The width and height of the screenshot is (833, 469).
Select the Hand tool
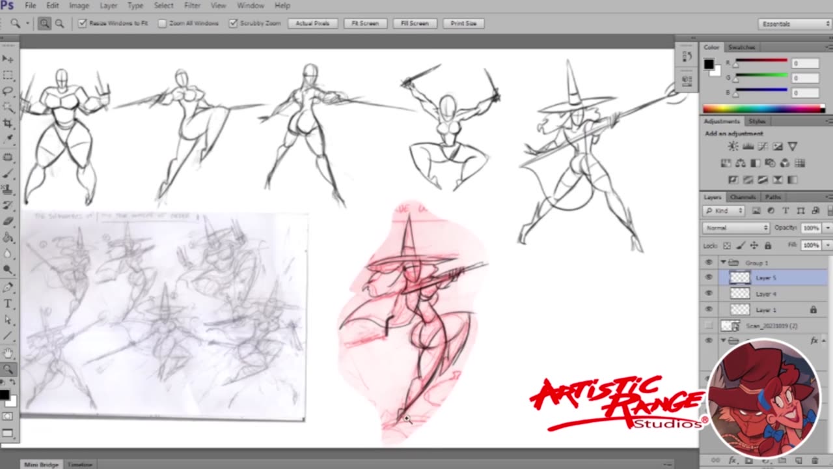tap(8, 353)
